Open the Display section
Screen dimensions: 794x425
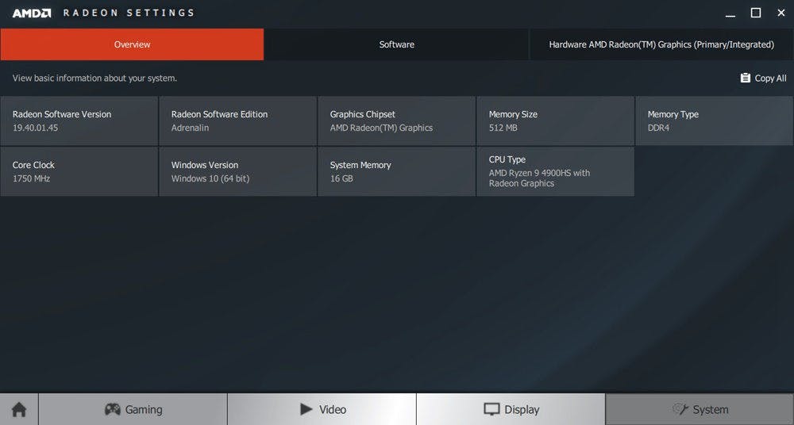coord(511,409)
